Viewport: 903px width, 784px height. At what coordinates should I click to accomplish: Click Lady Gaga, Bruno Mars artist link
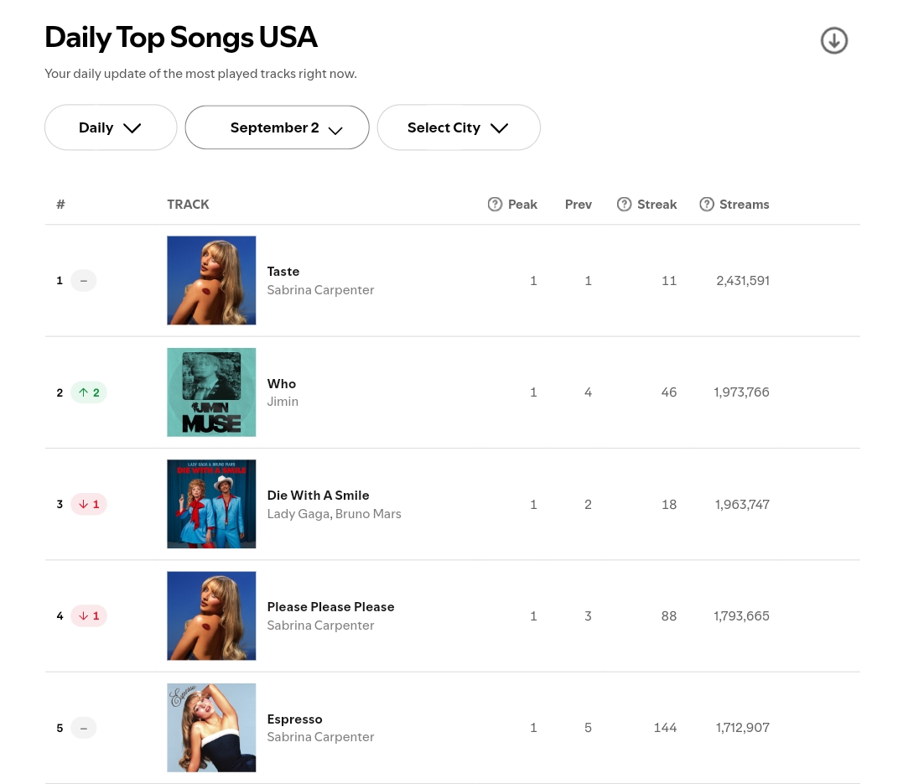(334, 514)
